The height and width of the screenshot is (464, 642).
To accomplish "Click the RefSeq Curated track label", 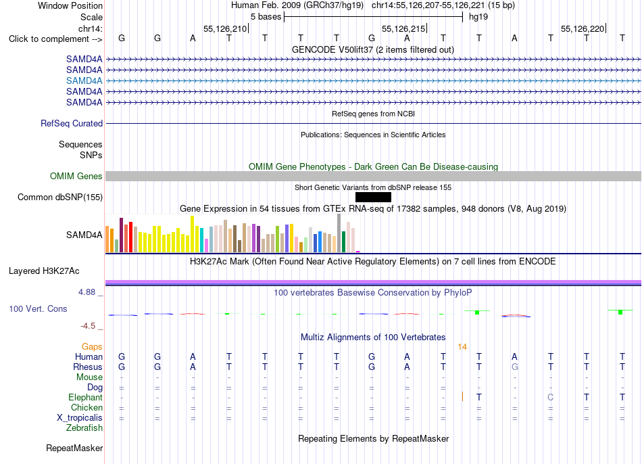I will 72,123.
